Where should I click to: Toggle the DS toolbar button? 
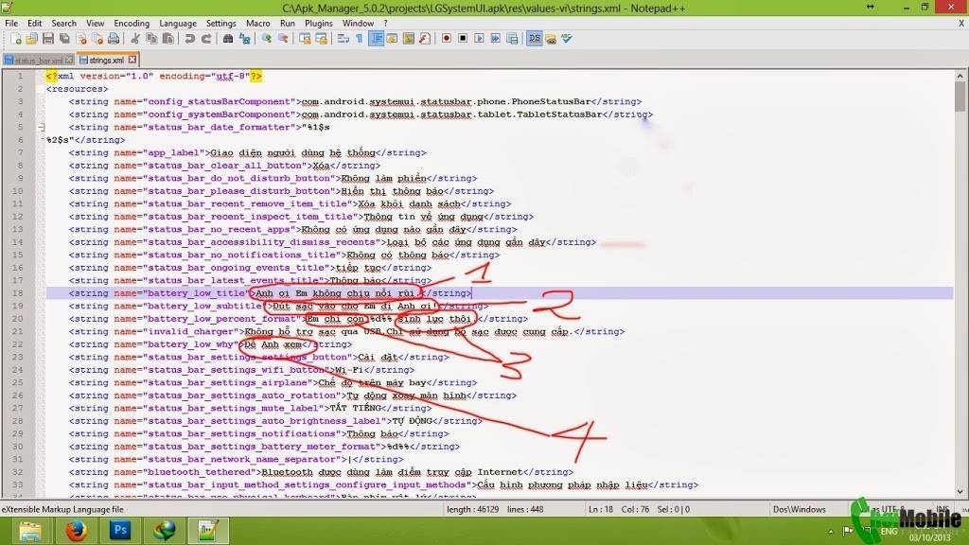coord(535,38)
